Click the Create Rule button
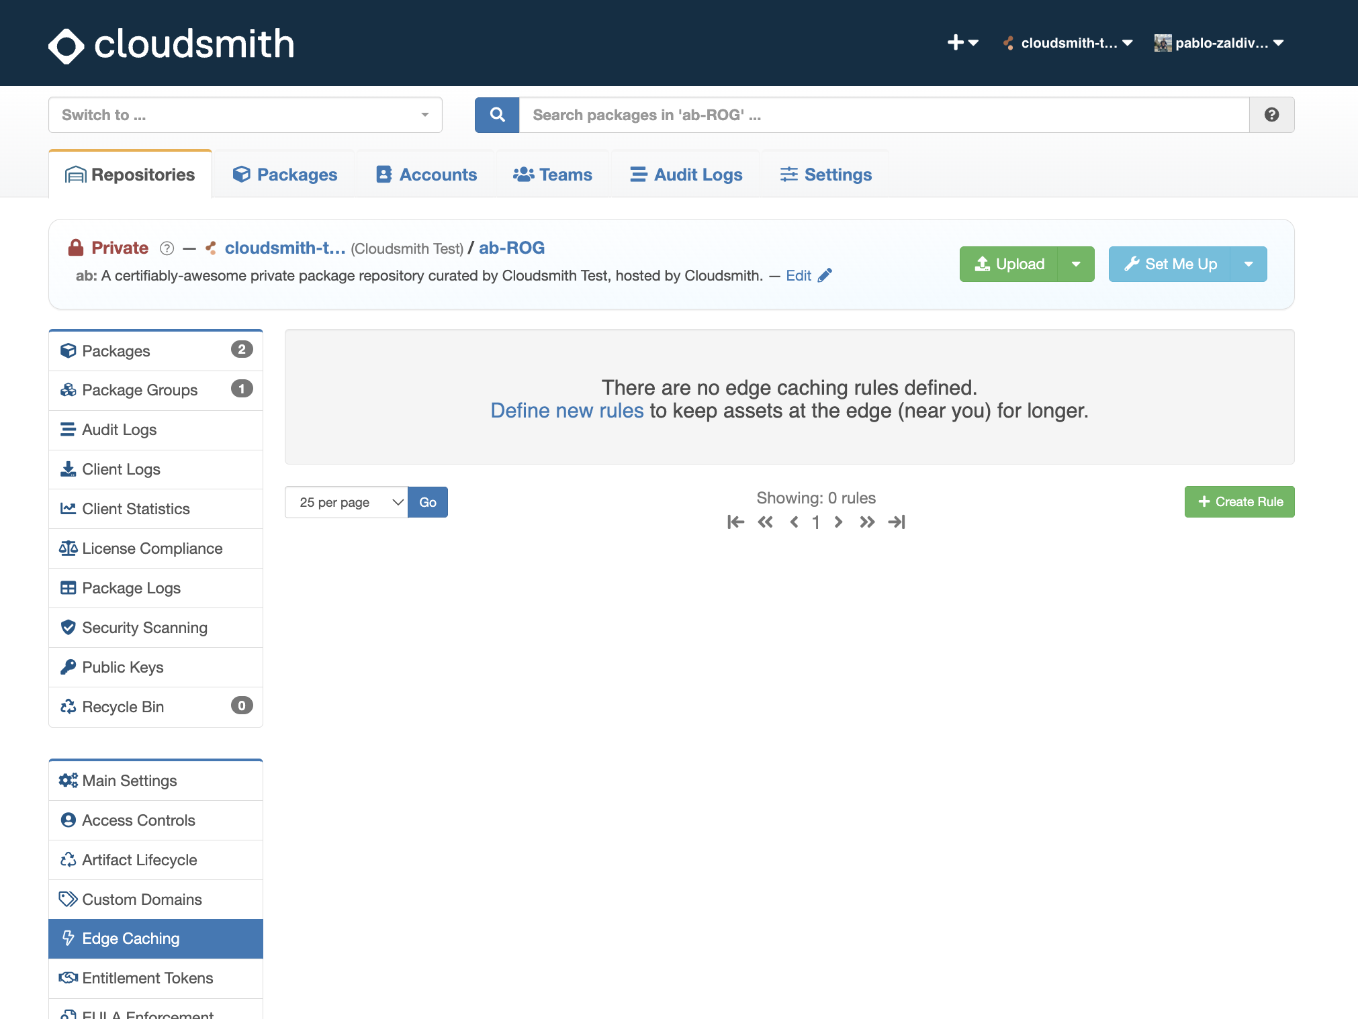Viewport: 1358px width, 1019px height. [x=1239, y=501]
